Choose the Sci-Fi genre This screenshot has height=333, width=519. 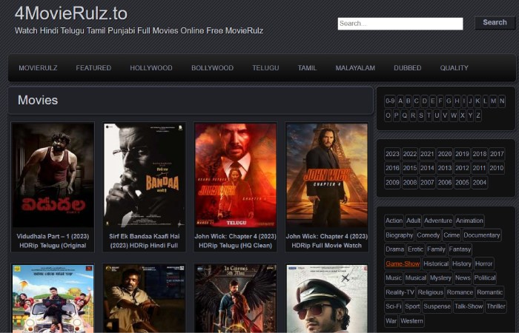point(393,306)
